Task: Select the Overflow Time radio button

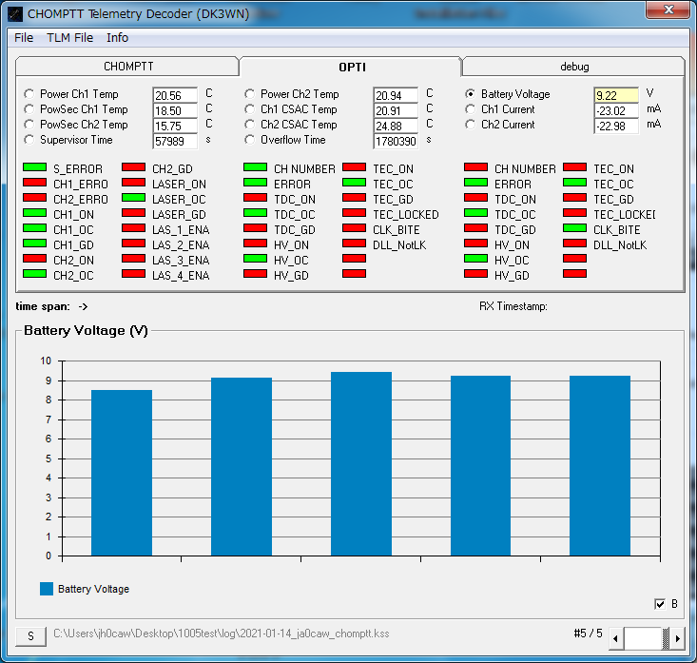Action: click(250, 140)
